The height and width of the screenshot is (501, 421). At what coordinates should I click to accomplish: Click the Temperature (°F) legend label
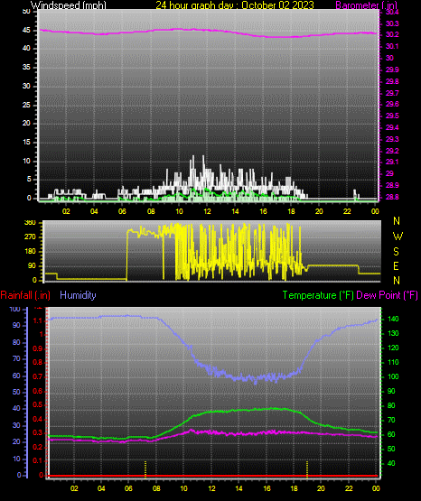tap(318, 295)
